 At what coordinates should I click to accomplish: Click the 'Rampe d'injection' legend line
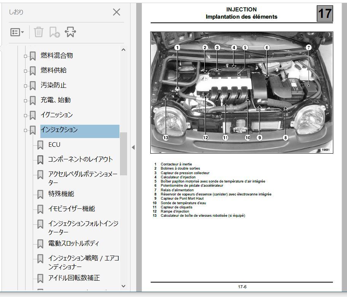[175, 211]
